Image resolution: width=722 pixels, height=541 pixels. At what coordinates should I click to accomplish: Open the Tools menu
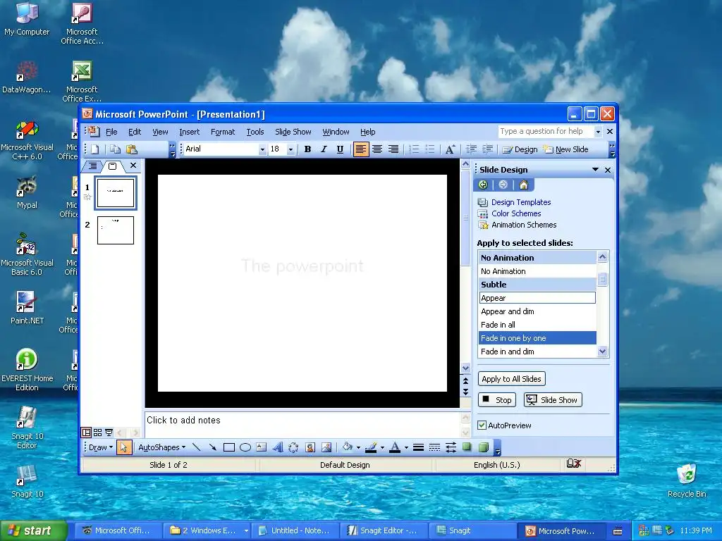(255, 132)
